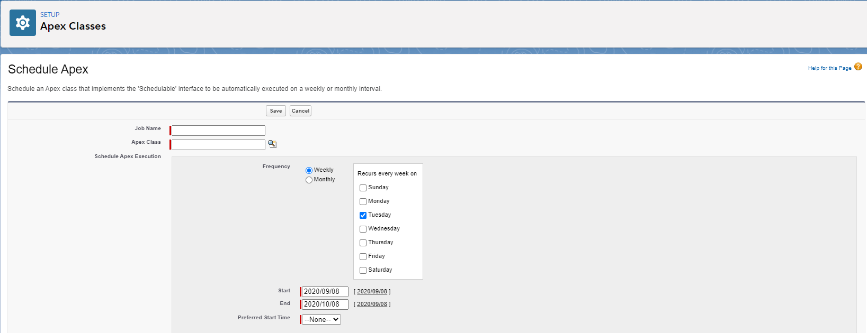Click the Preferred Start Time label
Screen dimensions: 867x333
tap(264, 318)
